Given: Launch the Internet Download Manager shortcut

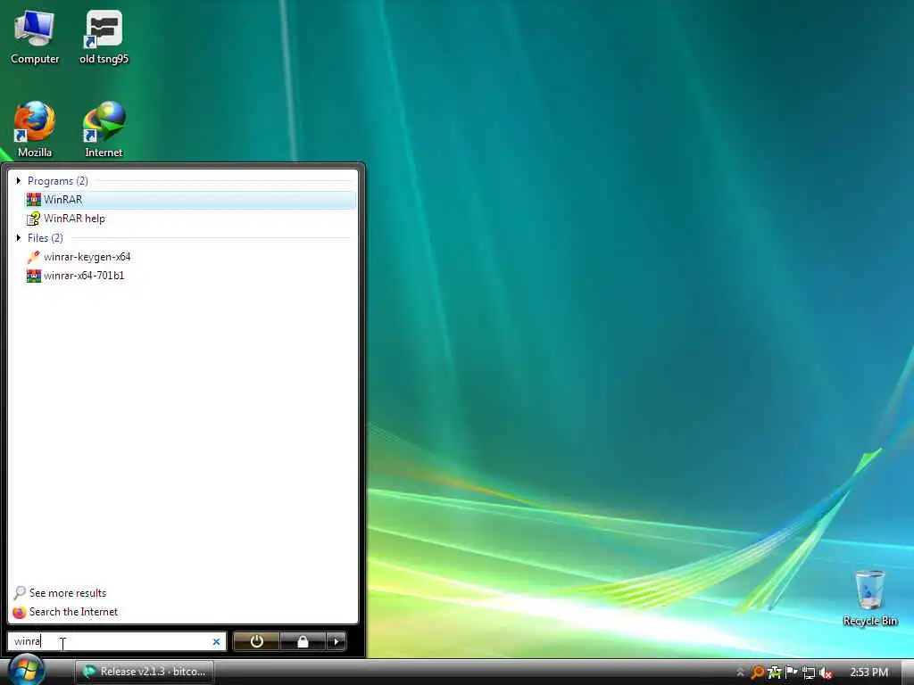Looking at the screenshot, I should click(x=104, y=129).
